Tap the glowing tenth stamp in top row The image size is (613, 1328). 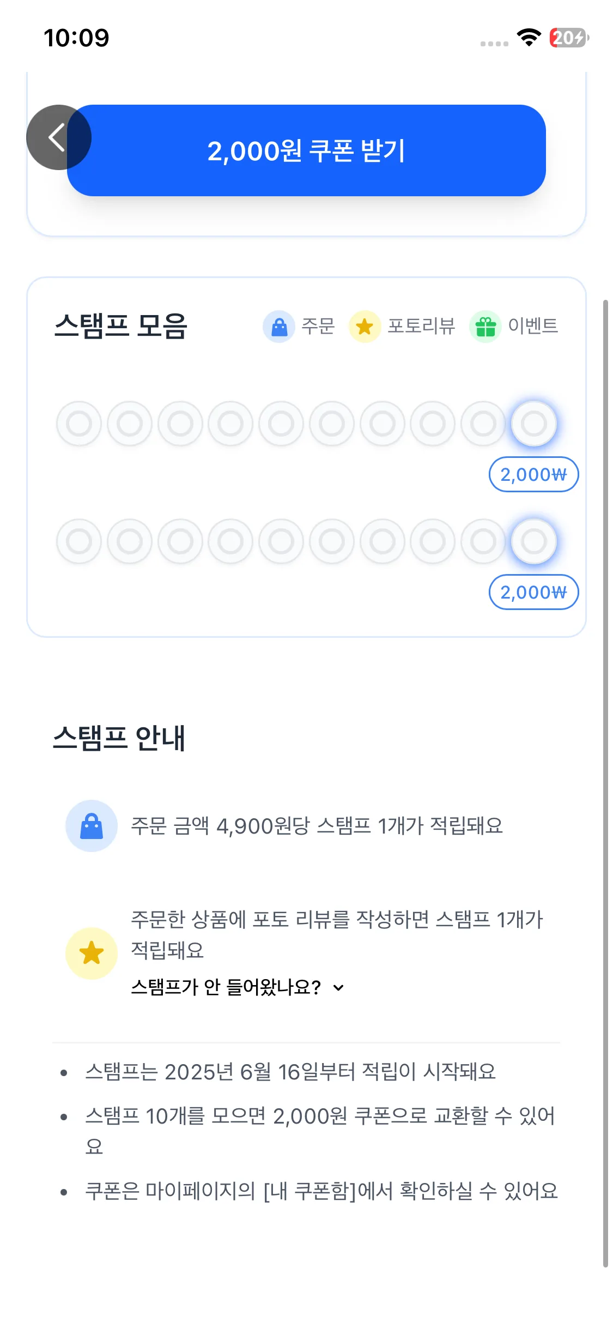(533, 424)
